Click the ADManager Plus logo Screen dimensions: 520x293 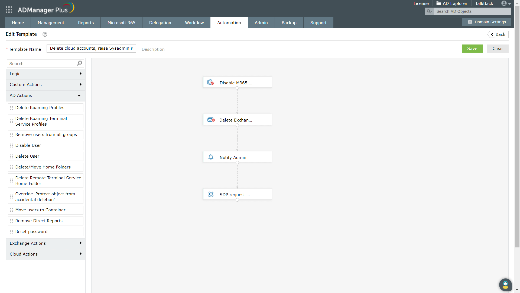point(46,8)
